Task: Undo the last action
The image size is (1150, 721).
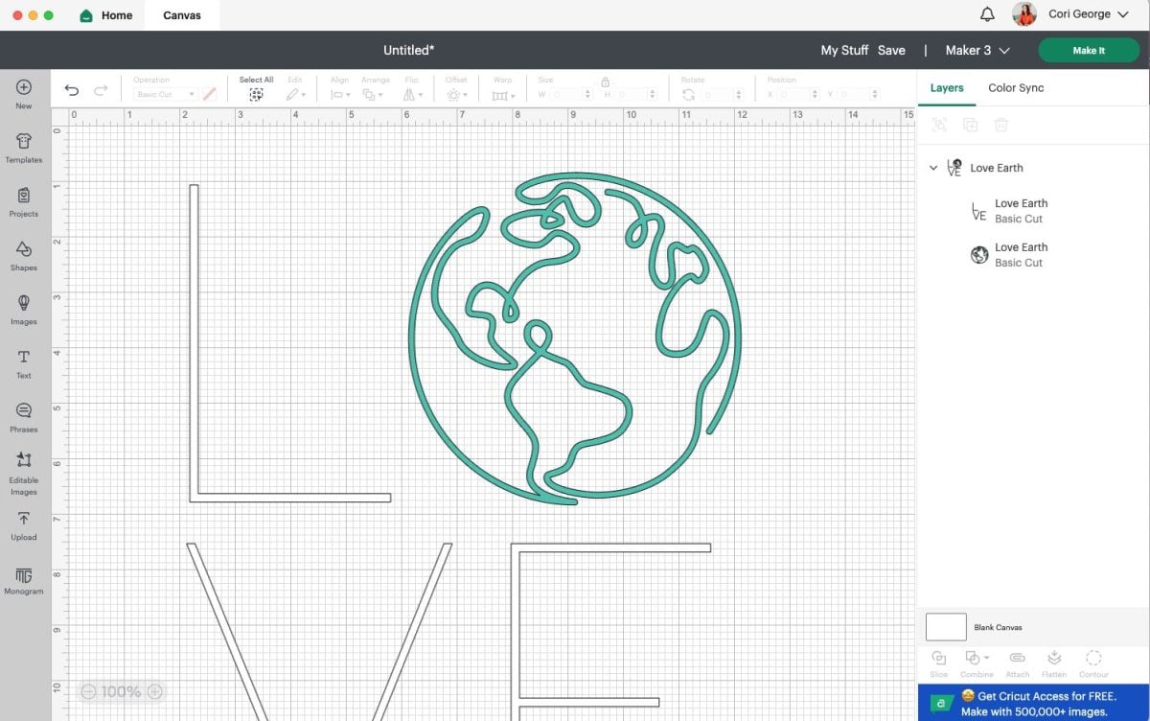Action: [x=72, y=90]
